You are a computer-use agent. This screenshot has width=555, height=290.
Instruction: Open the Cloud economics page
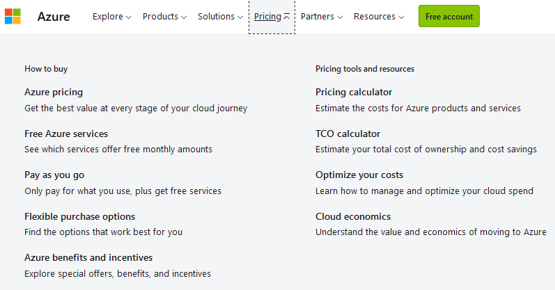pos(353,216)
